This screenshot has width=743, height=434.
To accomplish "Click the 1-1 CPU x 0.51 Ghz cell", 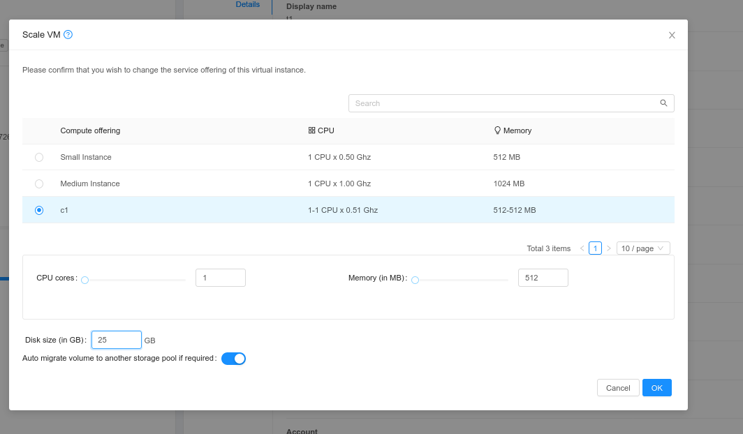I will click(343, 210).
